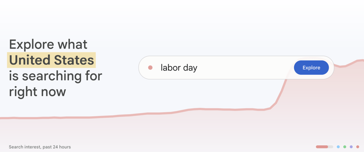Click the active red carousel progress pill
364x152 pixels.
[x=322, y=147]
